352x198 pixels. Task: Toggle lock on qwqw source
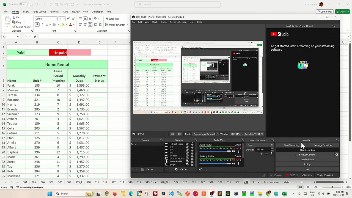192,164
